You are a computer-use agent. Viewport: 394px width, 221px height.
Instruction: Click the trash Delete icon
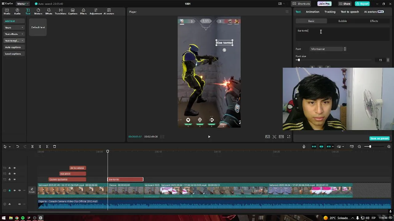click(54, 147)
